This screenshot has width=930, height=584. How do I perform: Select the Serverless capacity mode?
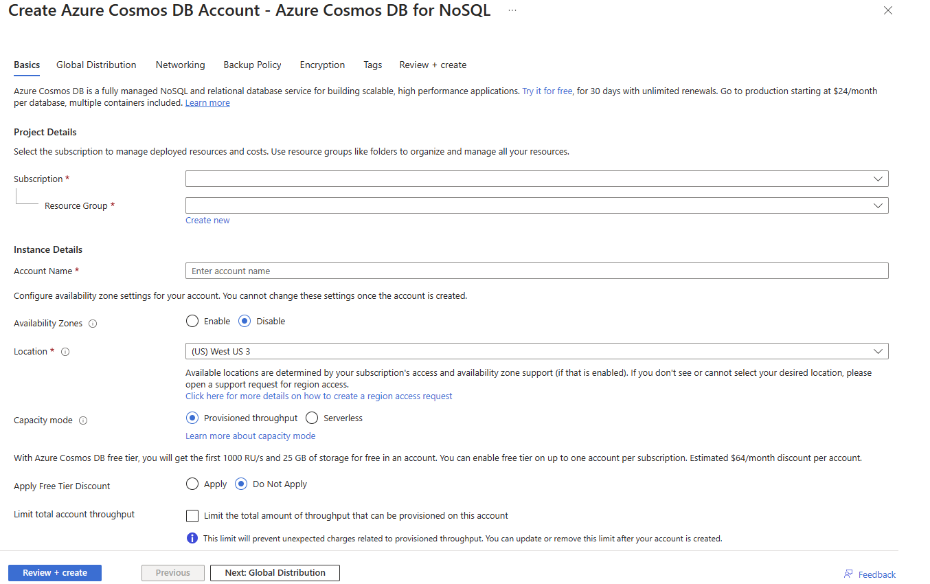coord(312,417)
